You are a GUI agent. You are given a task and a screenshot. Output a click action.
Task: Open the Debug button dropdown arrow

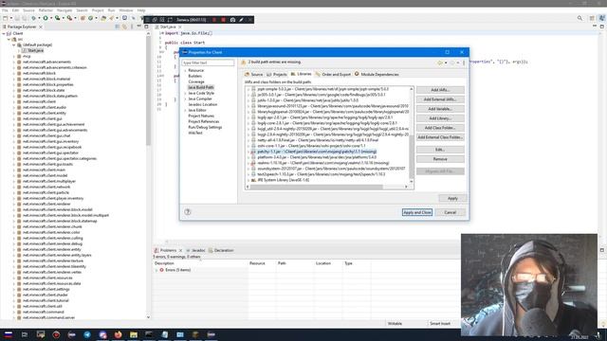(x=39, y=18)
